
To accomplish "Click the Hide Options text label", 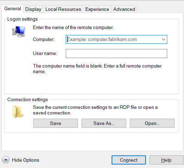I will pyautogui.click(x=26, y=160).
